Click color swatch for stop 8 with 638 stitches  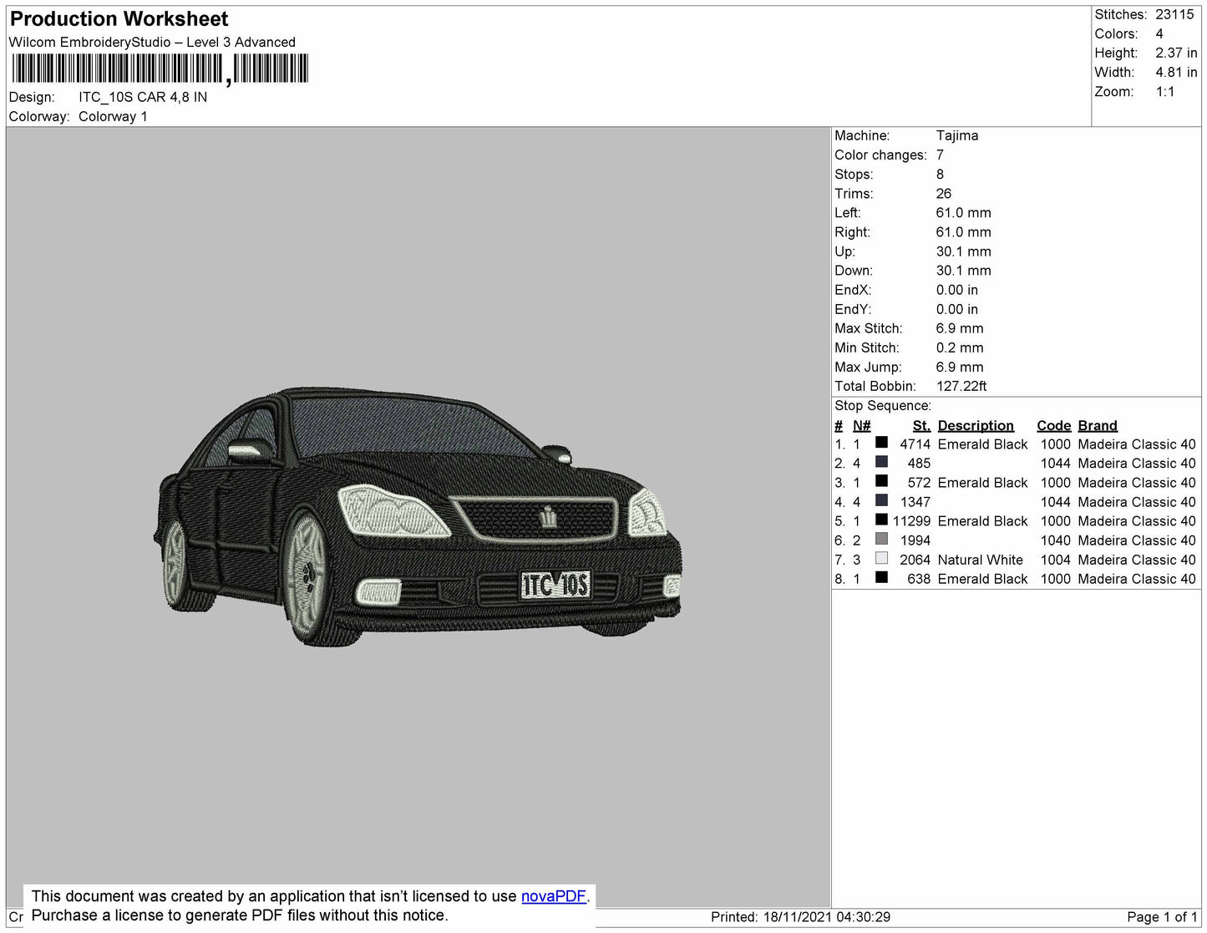pyautogui.click(x=881, y=578)
